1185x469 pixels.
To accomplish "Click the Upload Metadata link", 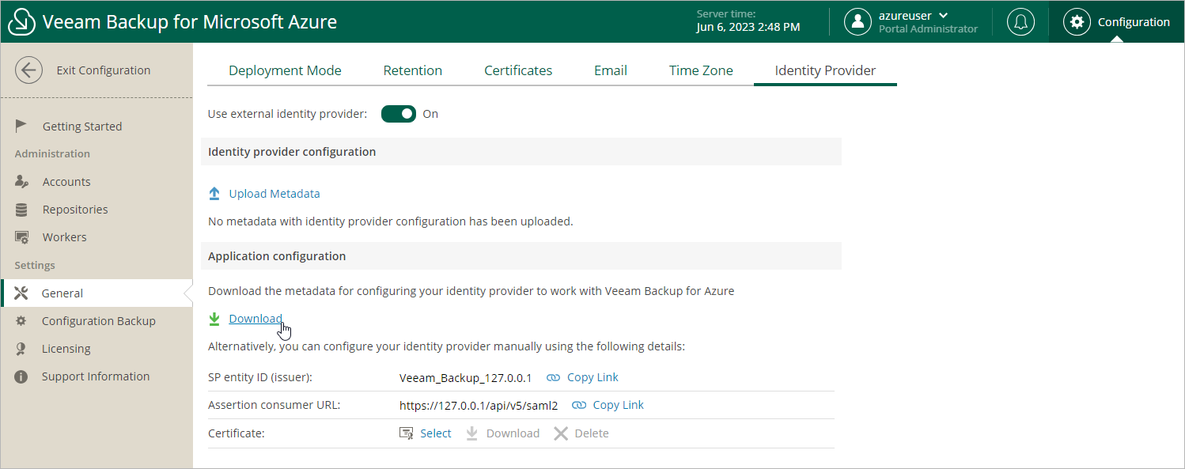I will pyautogui.click(x=274, y=194).
